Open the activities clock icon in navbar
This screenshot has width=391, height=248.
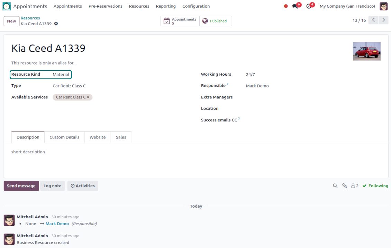(309, 6)
